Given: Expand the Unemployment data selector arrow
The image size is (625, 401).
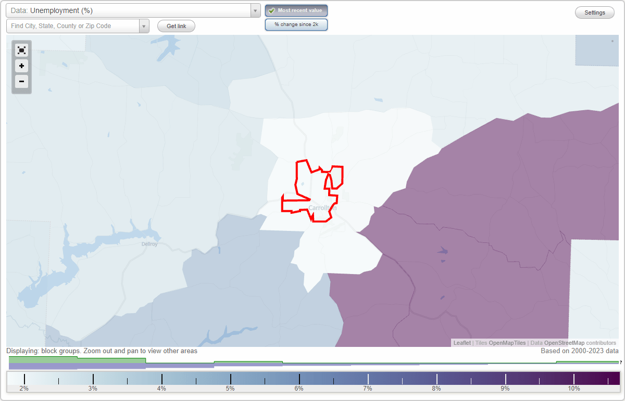Looking at the screenshot, I should 255,10.
